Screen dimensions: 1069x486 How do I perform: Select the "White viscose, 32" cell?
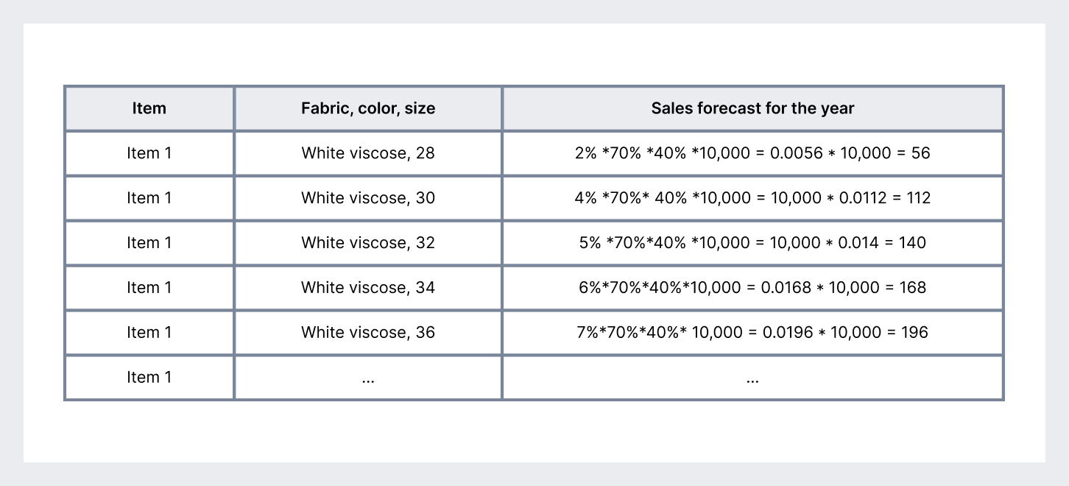pyautogui.click(x=368, y=243)
